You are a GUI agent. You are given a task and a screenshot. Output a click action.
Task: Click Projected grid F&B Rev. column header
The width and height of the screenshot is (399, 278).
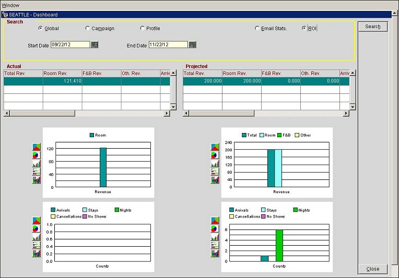281,74
